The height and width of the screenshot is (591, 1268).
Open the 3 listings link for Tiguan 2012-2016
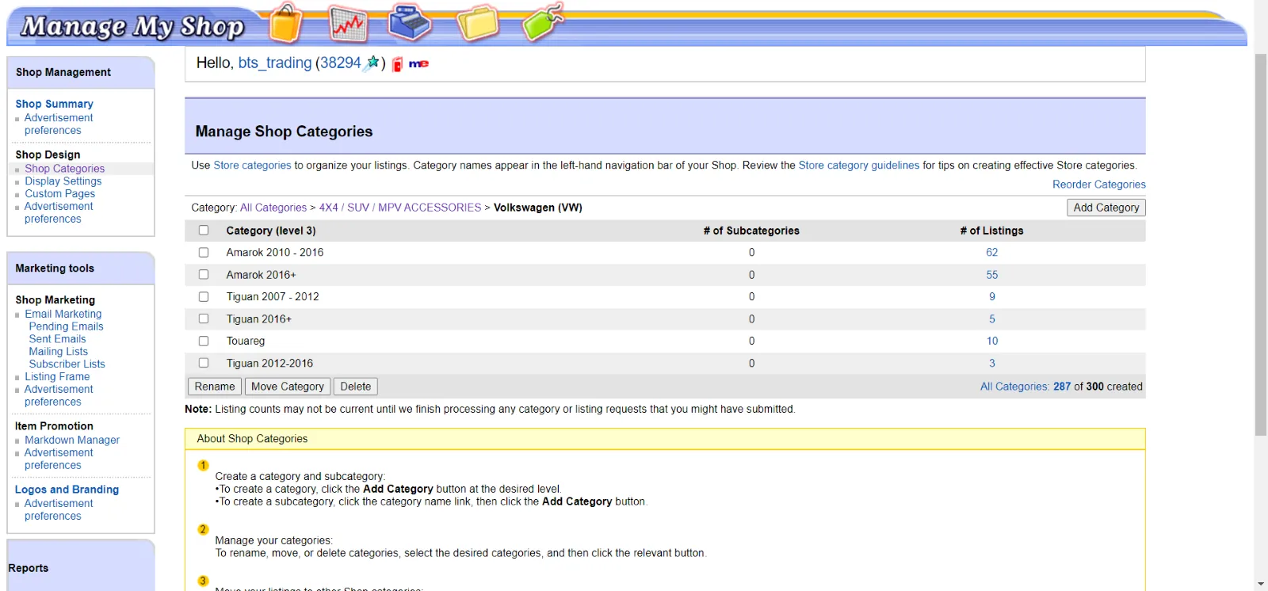coord(992,364)
